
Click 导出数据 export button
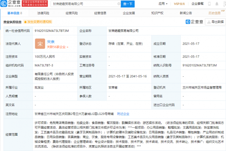coord(215,22)
